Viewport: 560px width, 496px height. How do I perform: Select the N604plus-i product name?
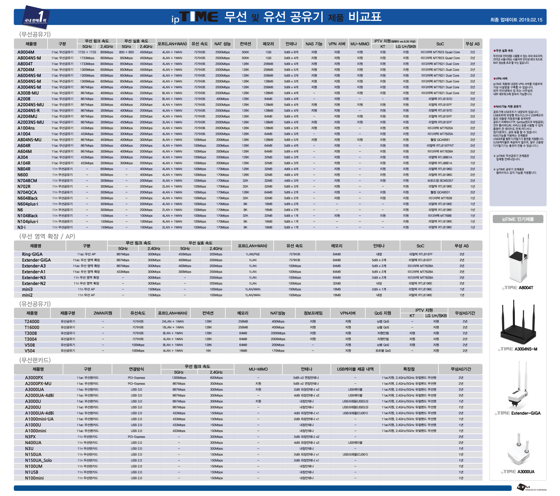coord(28,204)
